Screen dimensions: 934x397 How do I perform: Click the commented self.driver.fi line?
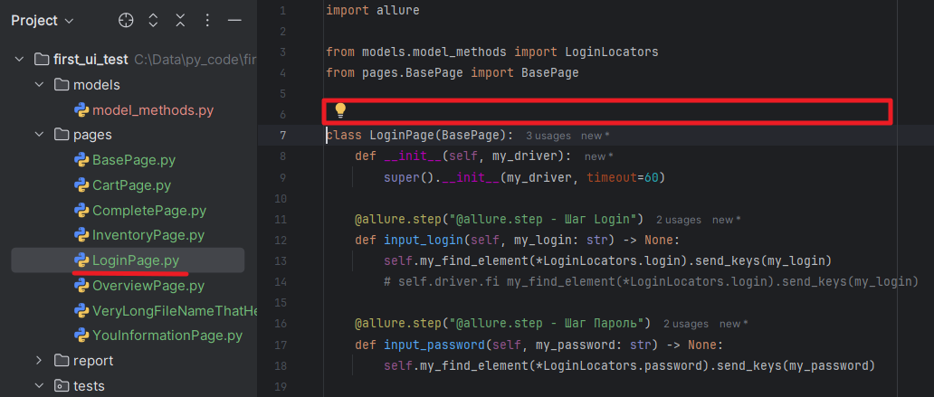(x=651, y=281)
